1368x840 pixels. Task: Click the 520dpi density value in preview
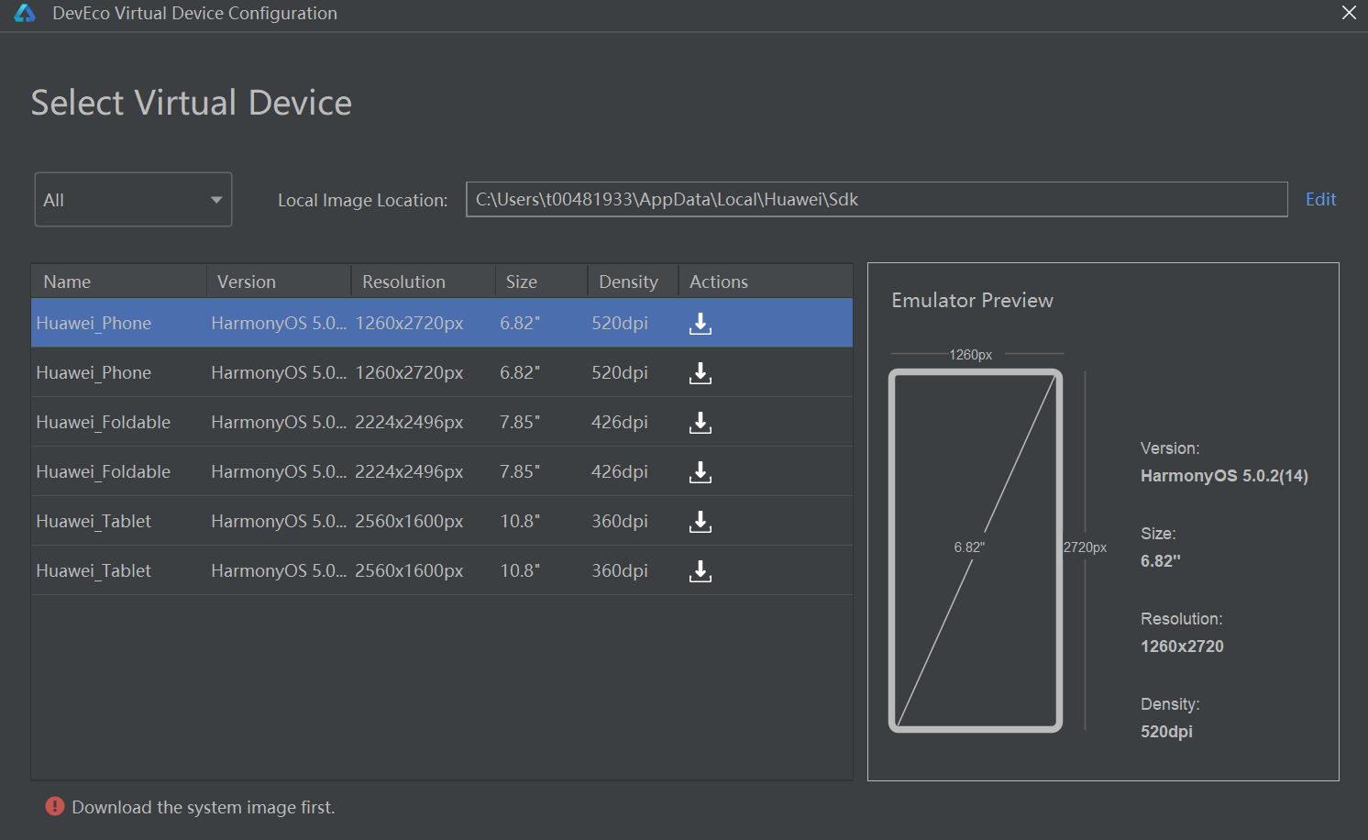tap(1166, 732)
